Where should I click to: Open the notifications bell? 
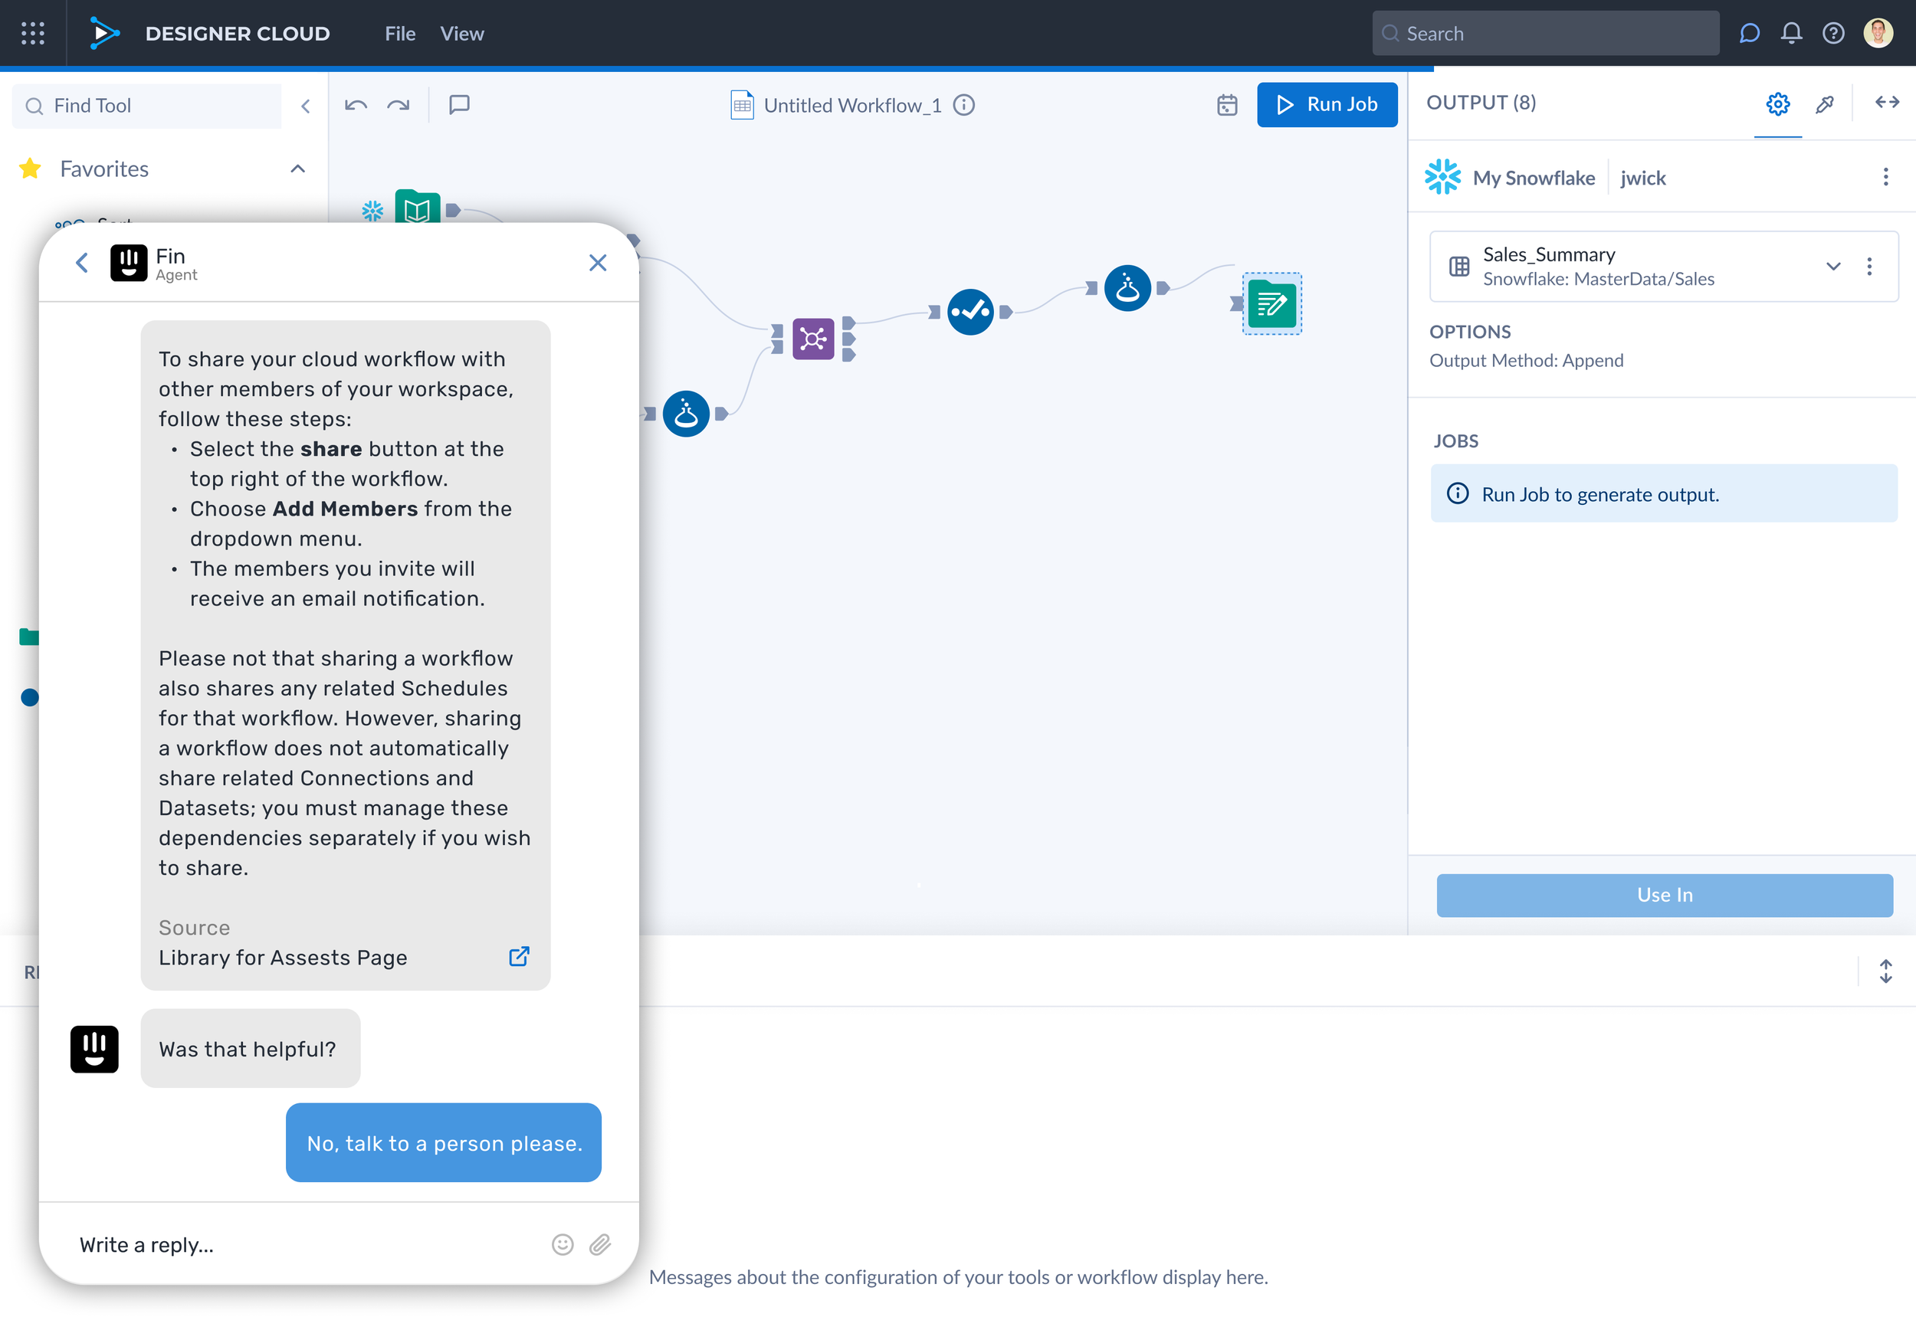pyautogui.click(x=1790, y=33)
